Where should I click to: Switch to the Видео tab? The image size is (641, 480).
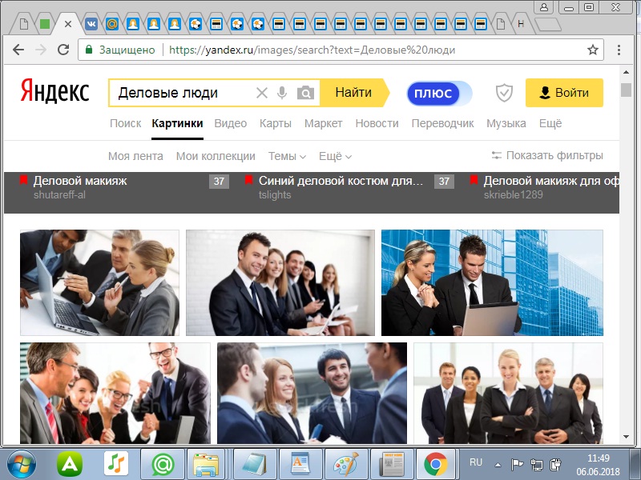click(x=231, y=123)
